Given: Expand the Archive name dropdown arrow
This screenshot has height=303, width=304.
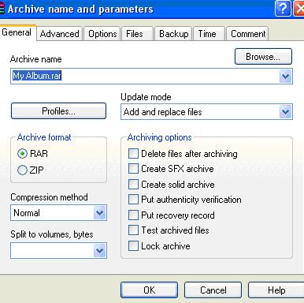Looking at the screenshot, I should point(285,77).
